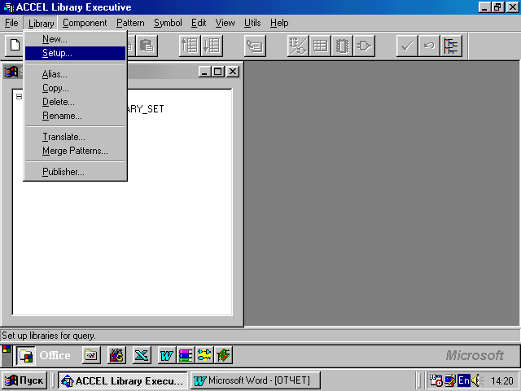Open the Pattern menu
The width and height of the screenshot is (521, 391).
(x=130, y=23)
